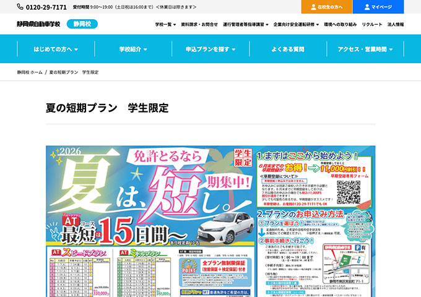Expand the アクセス・営業時間 menu
Viewport: 421px width, 297px height.
coord(365,49)
